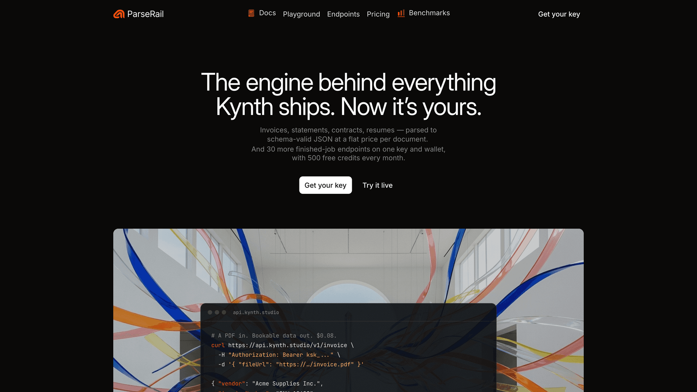Go to the Playground page
The image size is (697, 392).
point(301,14)
